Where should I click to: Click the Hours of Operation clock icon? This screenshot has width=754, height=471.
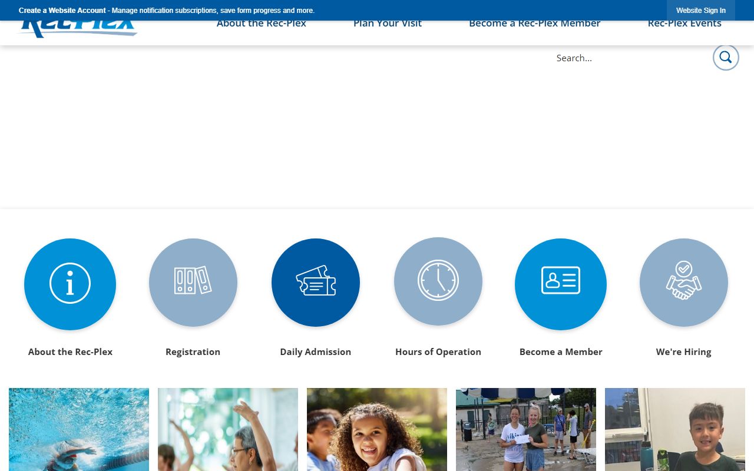click(438, 281)
